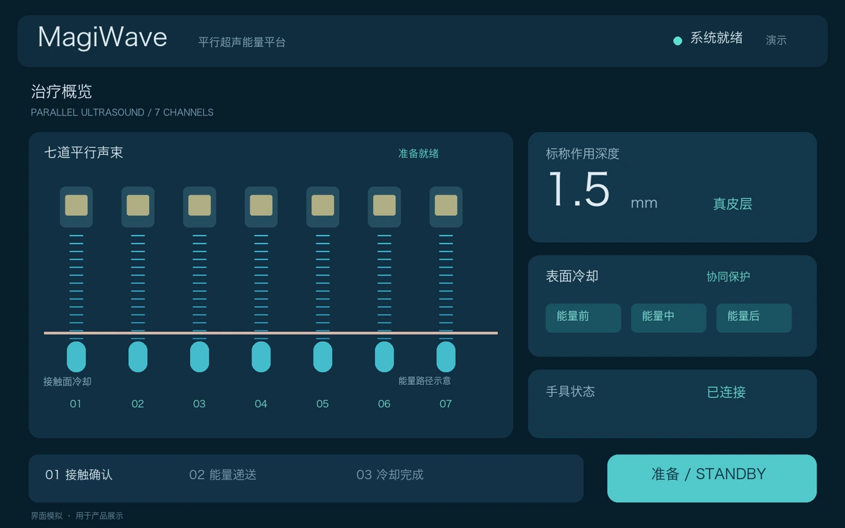Click channel 04 cooling contact pill
This screenshot has width=845, height=528.
(261, 356)
